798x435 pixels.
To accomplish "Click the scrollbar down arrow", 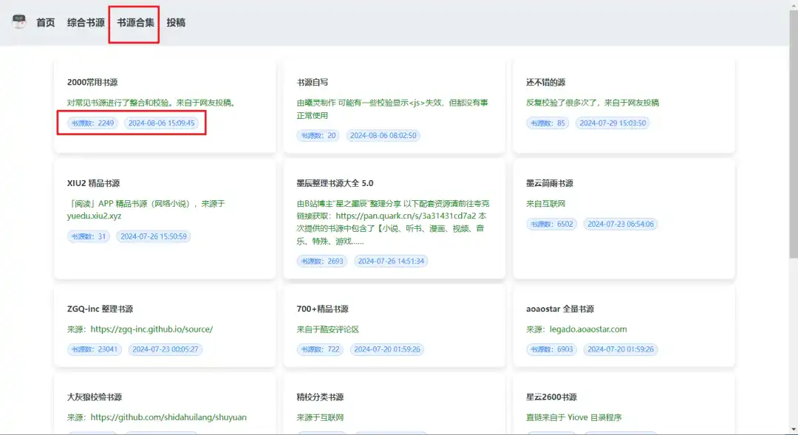I will coord(794,430).
